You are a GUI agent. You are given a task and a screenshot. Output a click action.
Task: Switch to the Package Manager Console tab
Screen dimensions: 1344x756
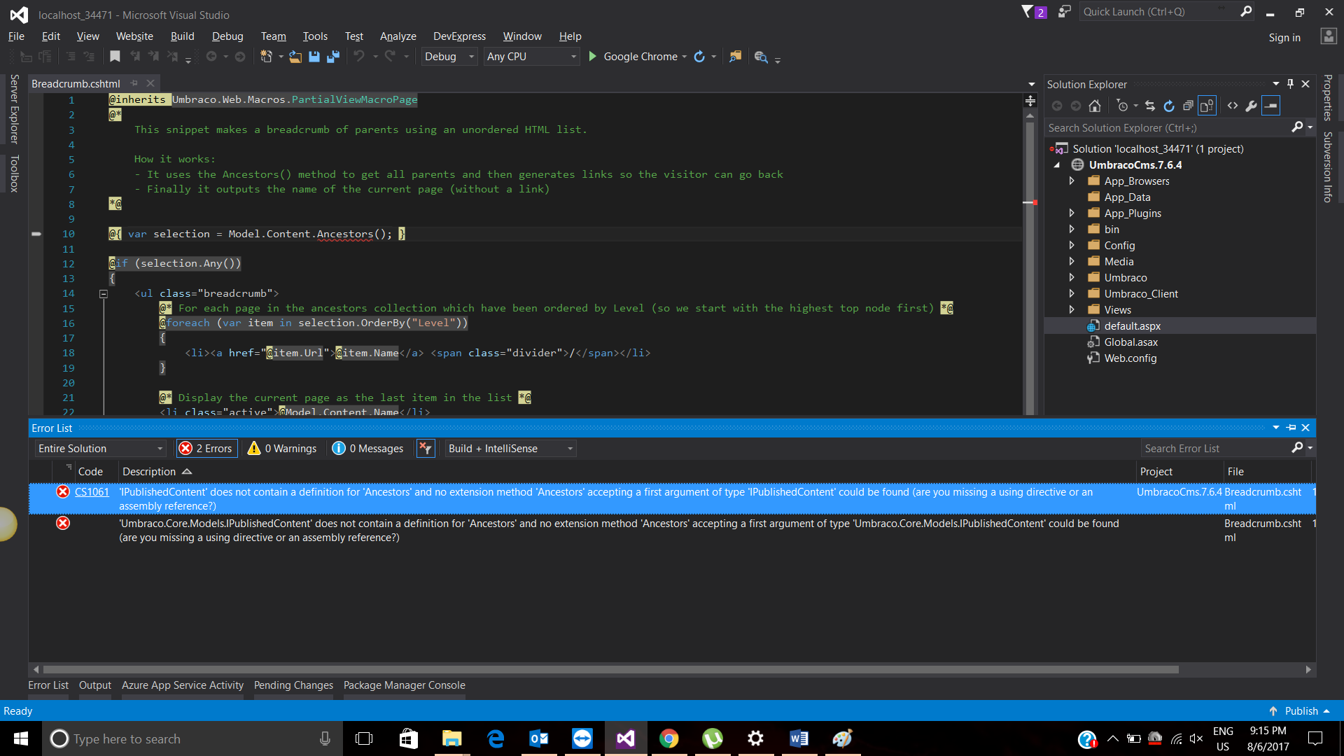[404, 685]
